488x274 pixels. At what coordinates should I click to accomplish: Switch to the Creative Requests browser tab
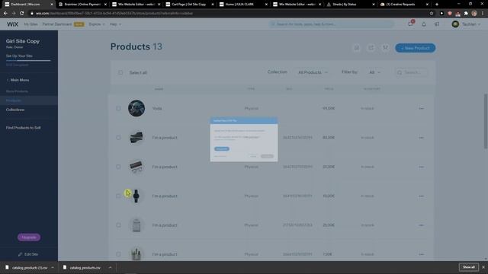click(x=403, y=5)
